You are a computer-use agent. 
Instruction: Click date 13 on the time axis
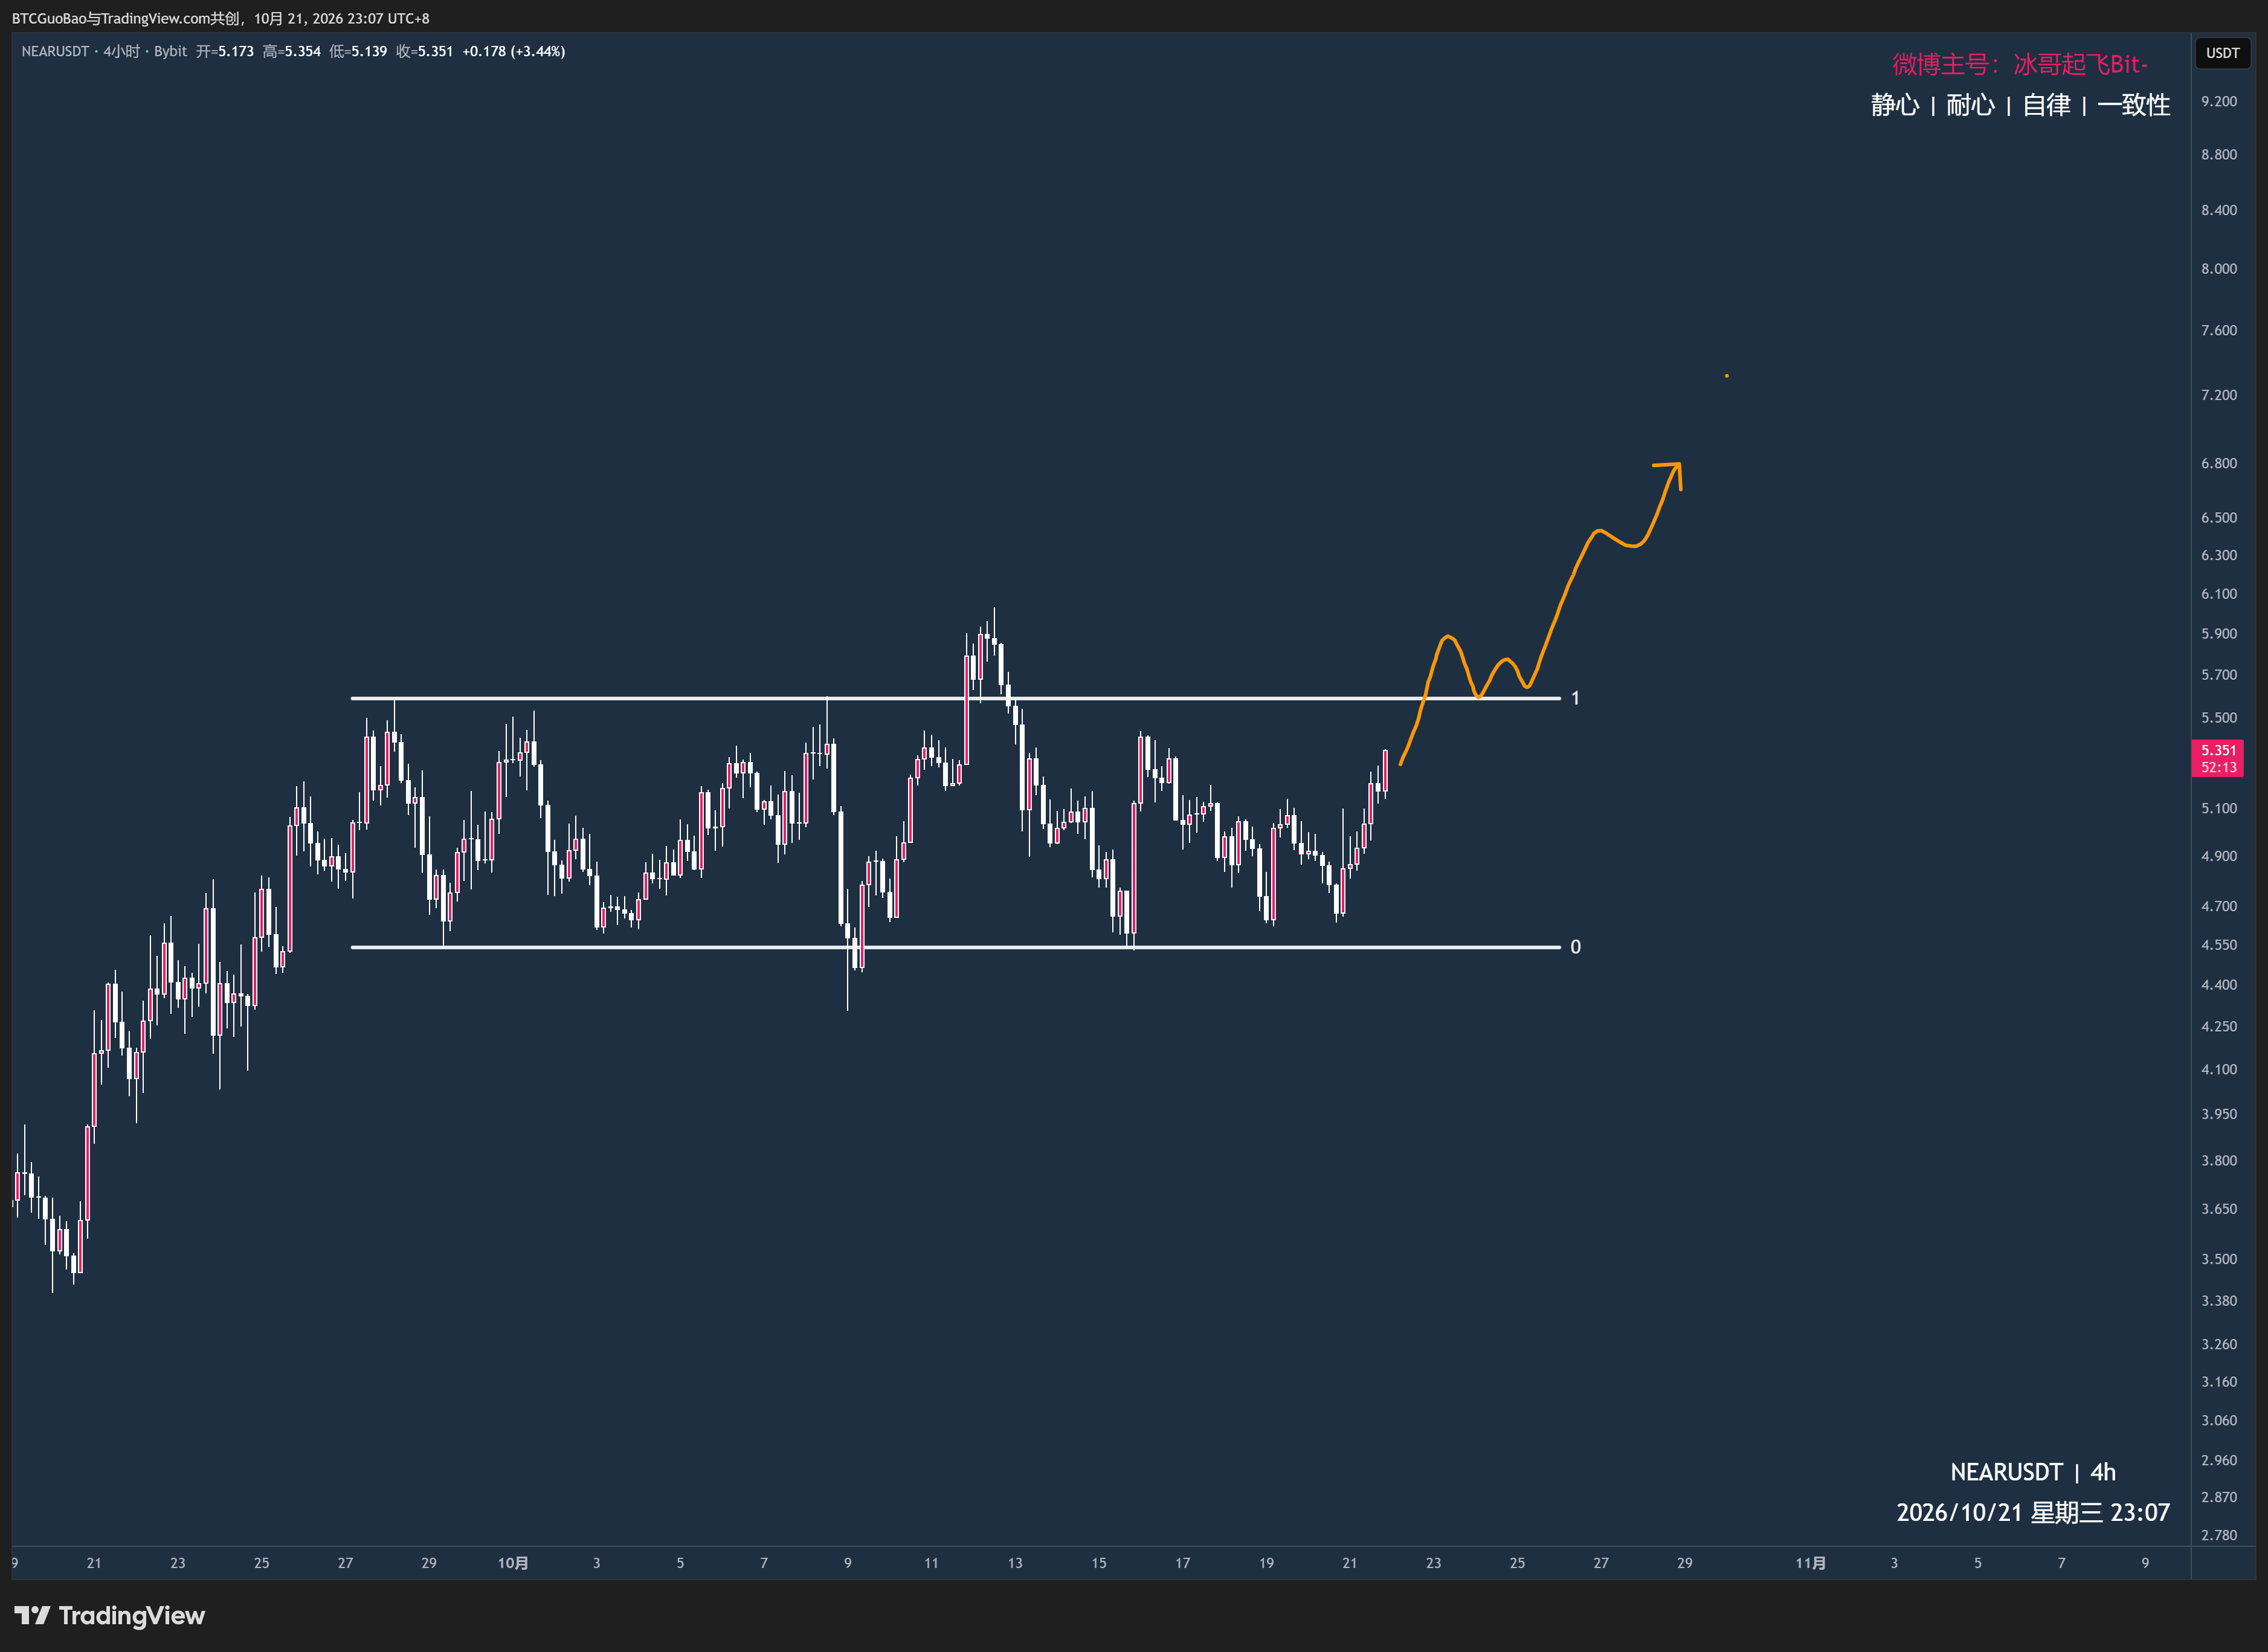pos(1015,1562)
